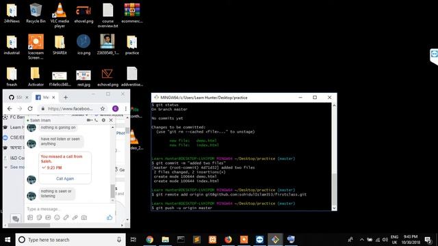Select ehovel.png file on desktop

[x=83, y=14]
